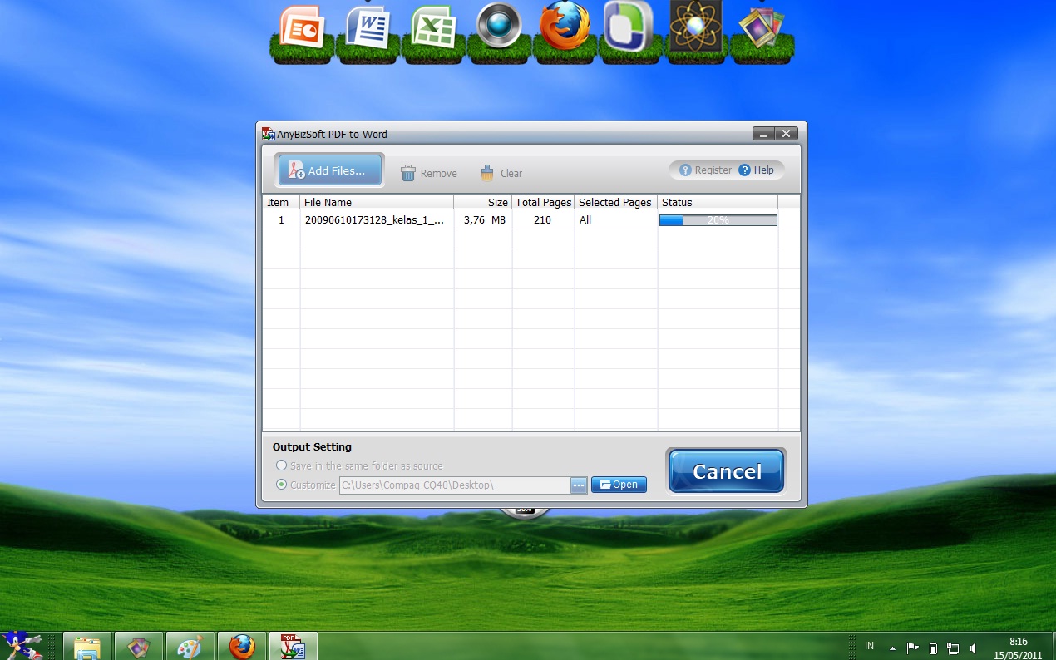Click the Status column header

click(x=718, y=202)
